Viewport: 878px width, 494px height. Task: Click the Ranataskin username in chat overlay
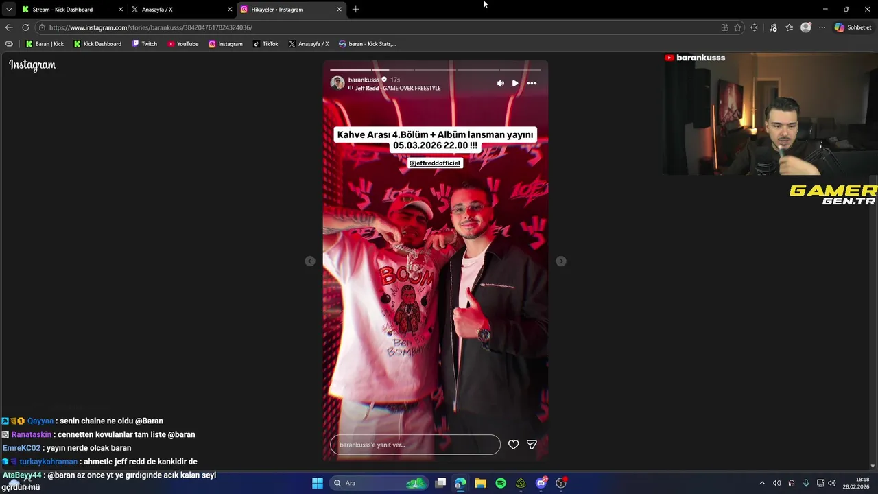tap(32, 434)
